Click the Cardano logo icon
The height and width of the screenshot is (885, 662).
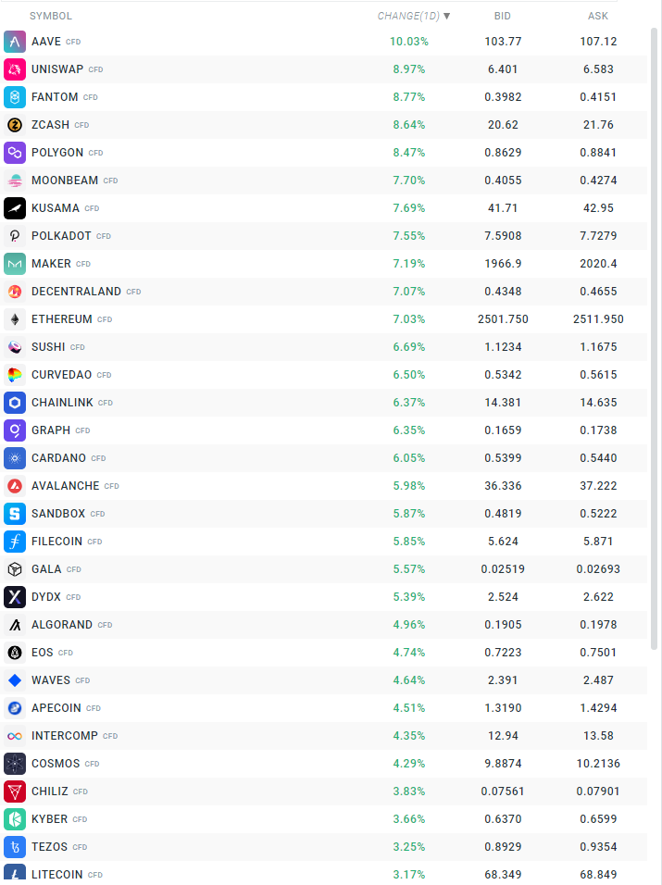[15, 458]
